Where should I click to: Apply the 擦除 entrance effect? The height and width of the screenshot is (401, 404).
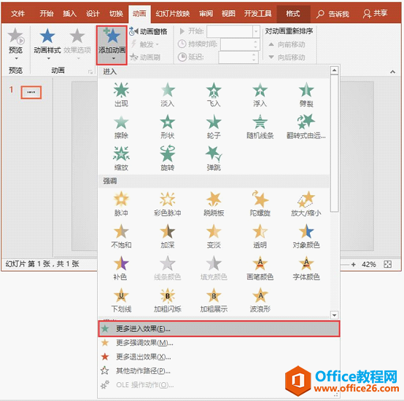[121, 127]
